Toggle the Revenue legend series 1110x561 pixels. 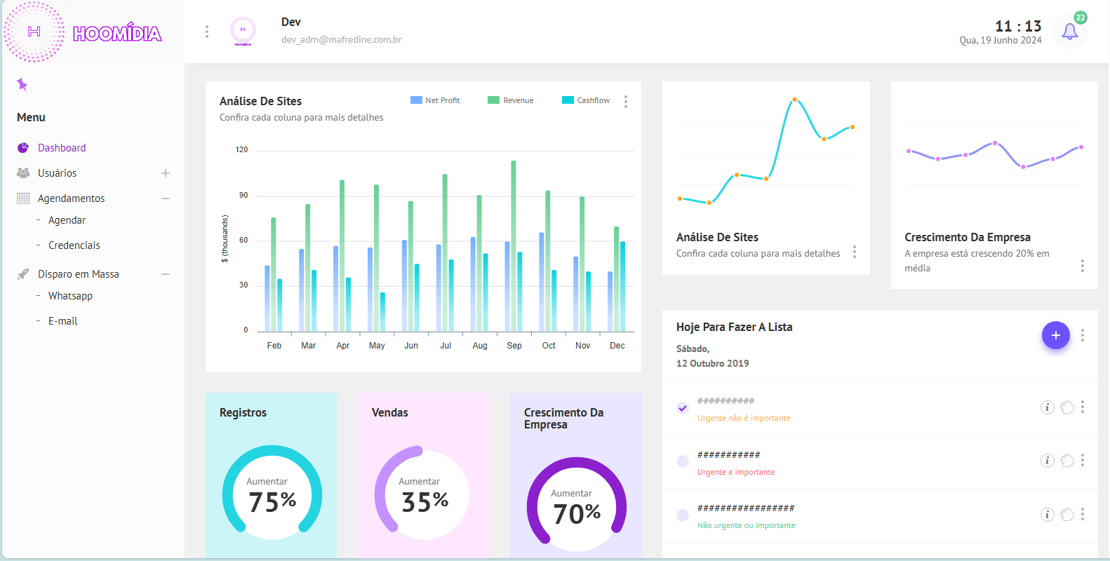pos(511,100)
